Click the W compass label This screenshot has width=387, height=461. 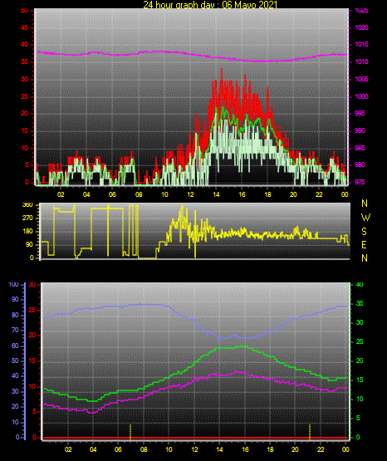(365, 218)
